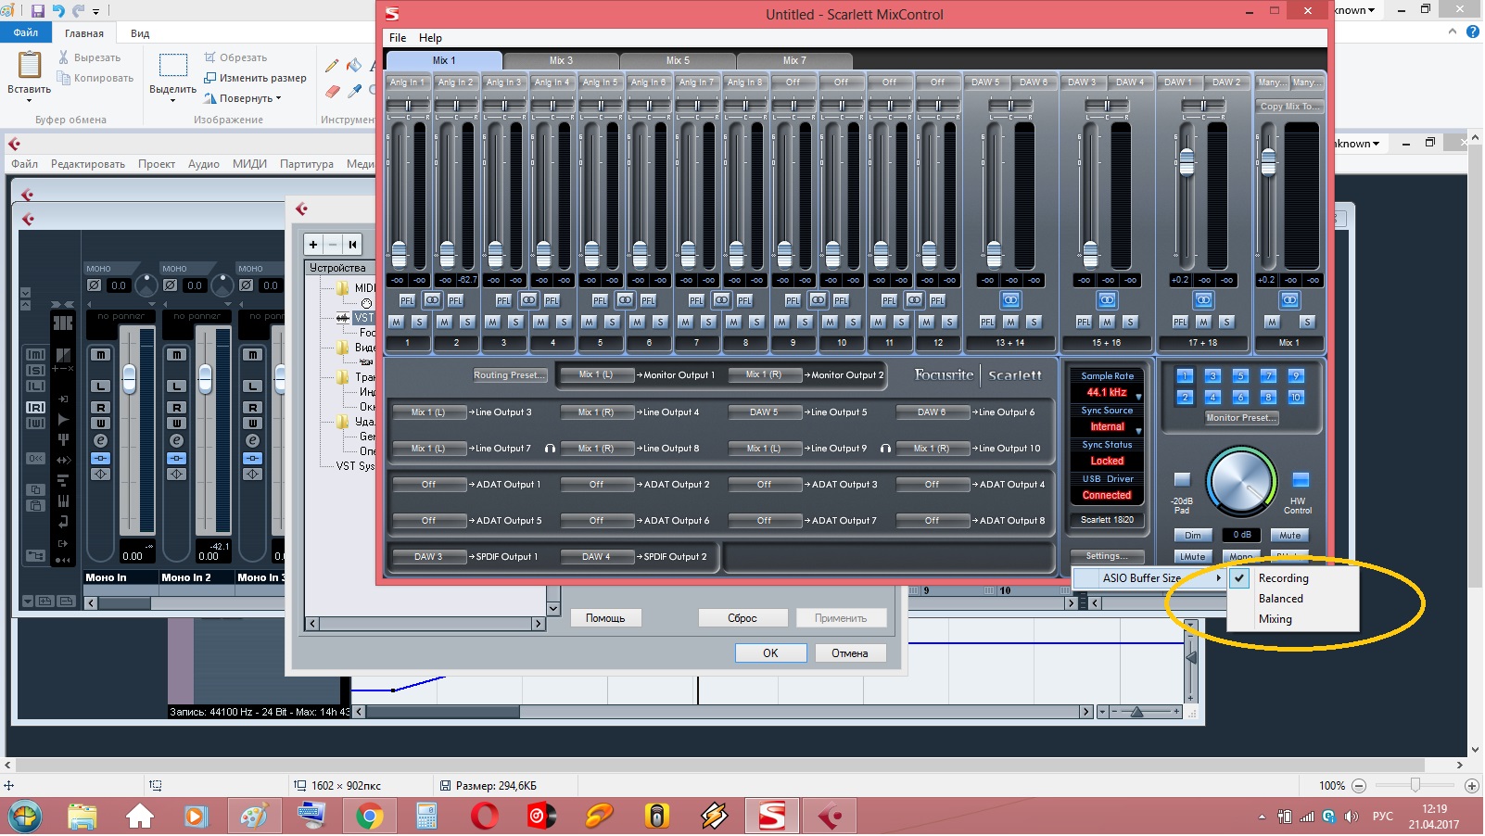This screenshot has height=836, width=1485.
Task: Open channel edit 'e' on Моно In
Action: pyautogui.click(x=100, y=441)
